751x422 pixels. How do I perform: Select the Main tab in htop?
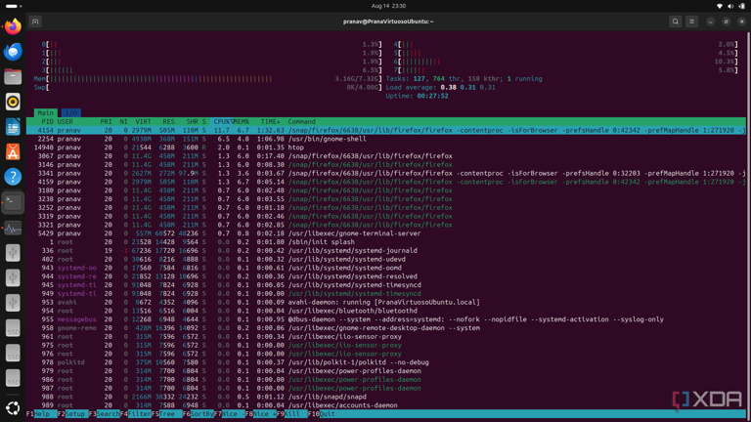pyautogui.click(x=46, y=113)
